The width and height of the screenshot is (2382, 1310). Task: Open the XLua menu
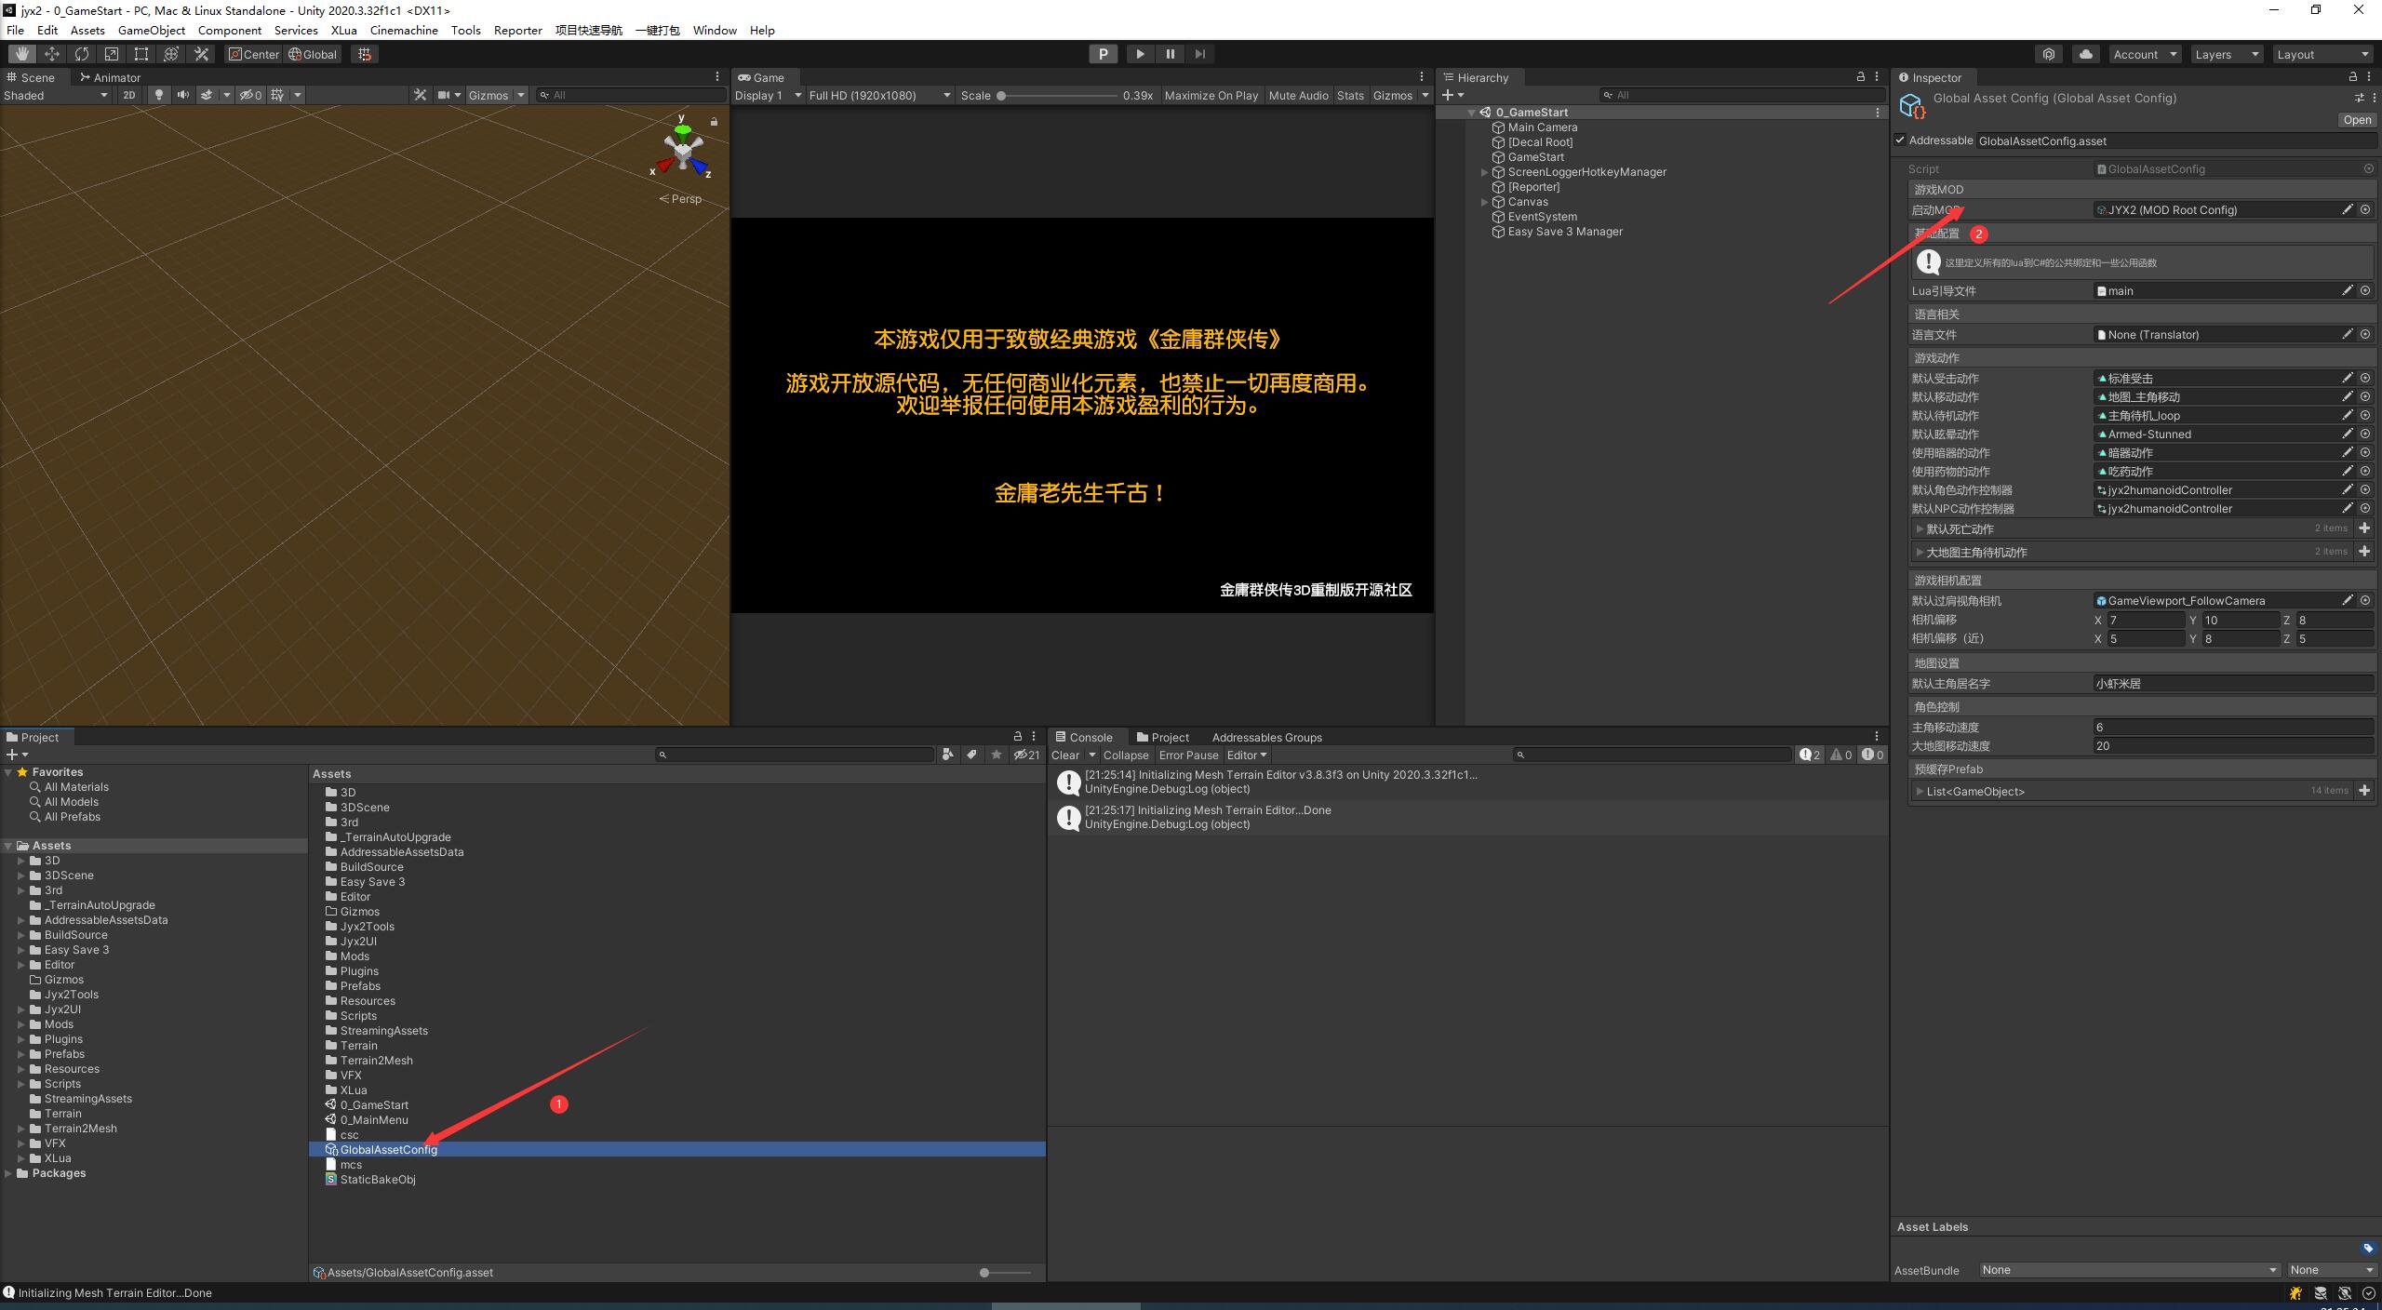click(343, 30)
